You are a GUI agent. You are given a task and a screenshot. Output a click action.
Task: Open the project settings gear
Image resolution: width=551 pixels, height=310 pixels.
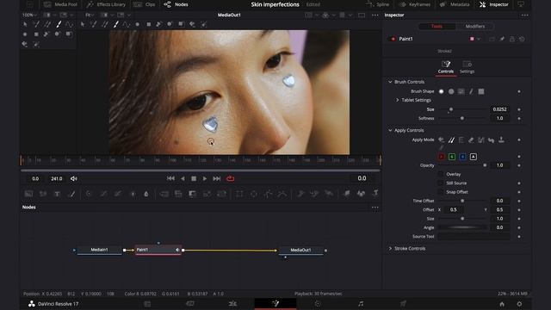coord(519,304)
